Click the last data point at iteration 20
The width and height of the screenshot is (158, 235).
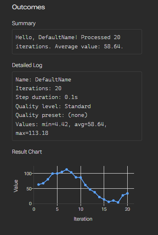pos(127,194)
